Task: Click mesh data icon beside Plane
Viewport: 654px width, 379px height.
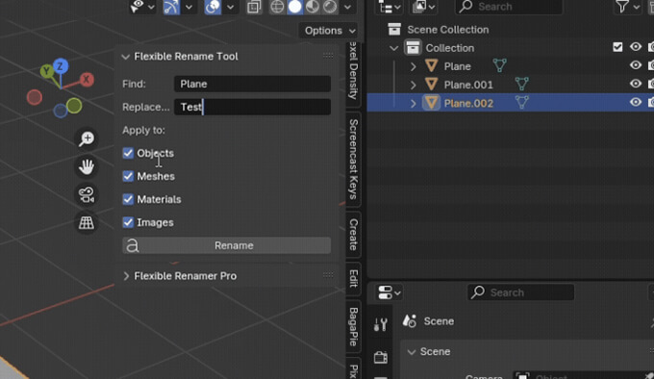Action: tap(500, 65)
